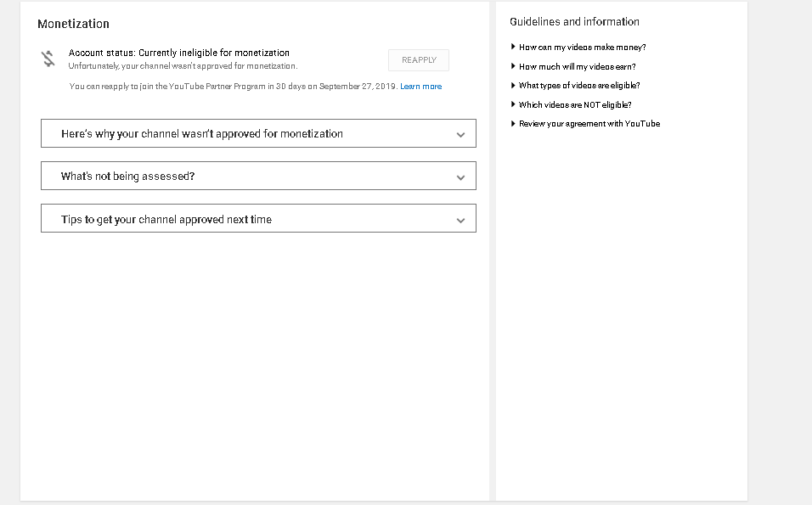Open the Learn more link
The width and height of the screenshot is (812, 505).
click(420, 87)
